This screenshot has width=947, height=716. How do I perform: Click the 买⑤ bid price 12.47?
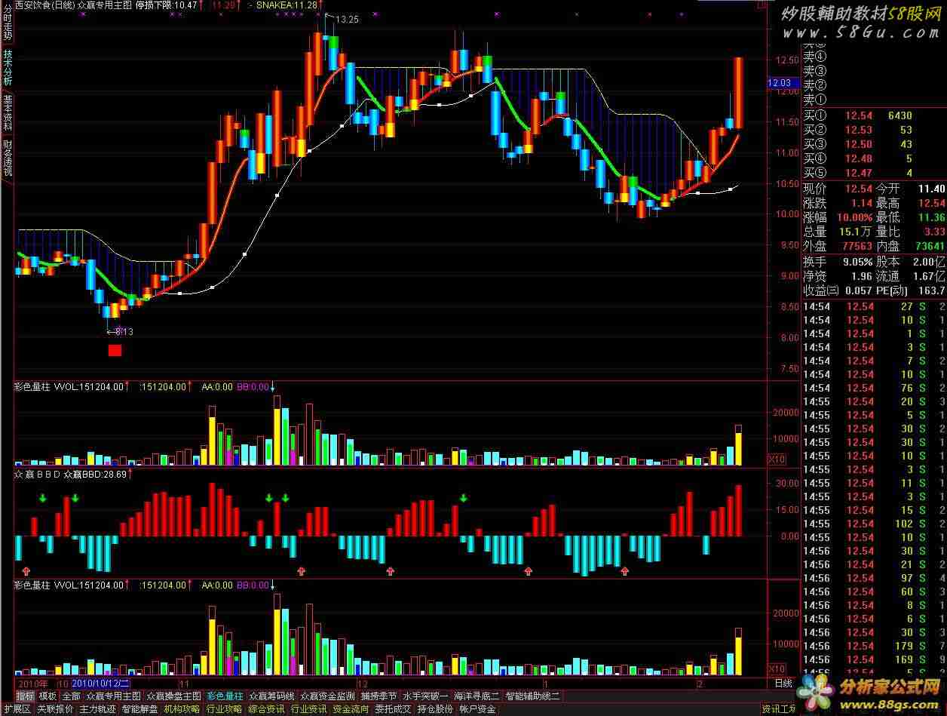859,173
